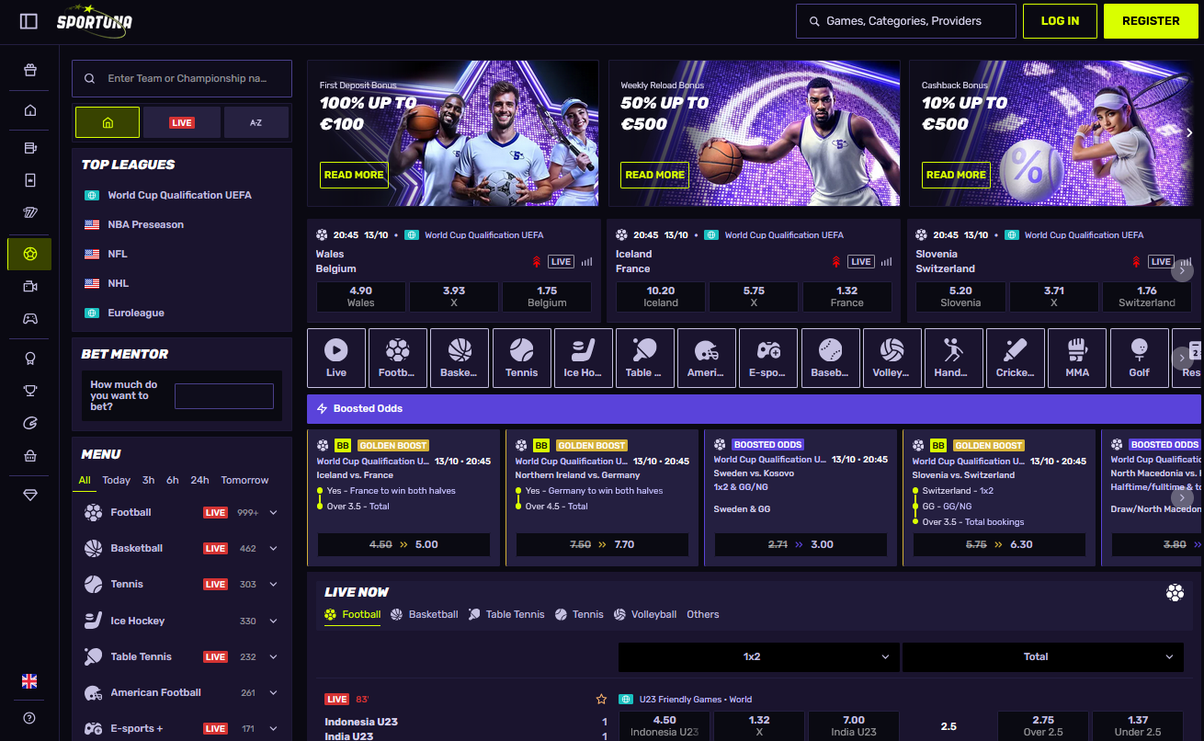Select the MMA category tile
1204x741 pixels.
point(1077,358)
